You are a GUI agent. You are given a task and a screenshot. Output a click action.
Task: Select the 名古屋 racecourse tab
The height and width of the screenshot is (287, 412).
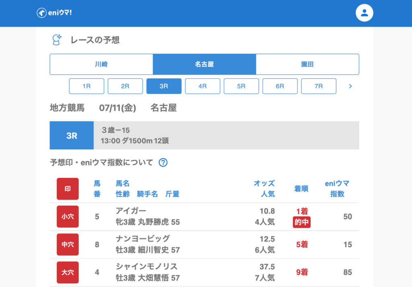point(204,64)
